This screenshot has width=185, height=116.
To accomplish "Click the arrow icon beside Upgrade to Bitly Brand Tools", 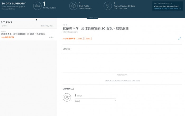I will coord(180,8).
